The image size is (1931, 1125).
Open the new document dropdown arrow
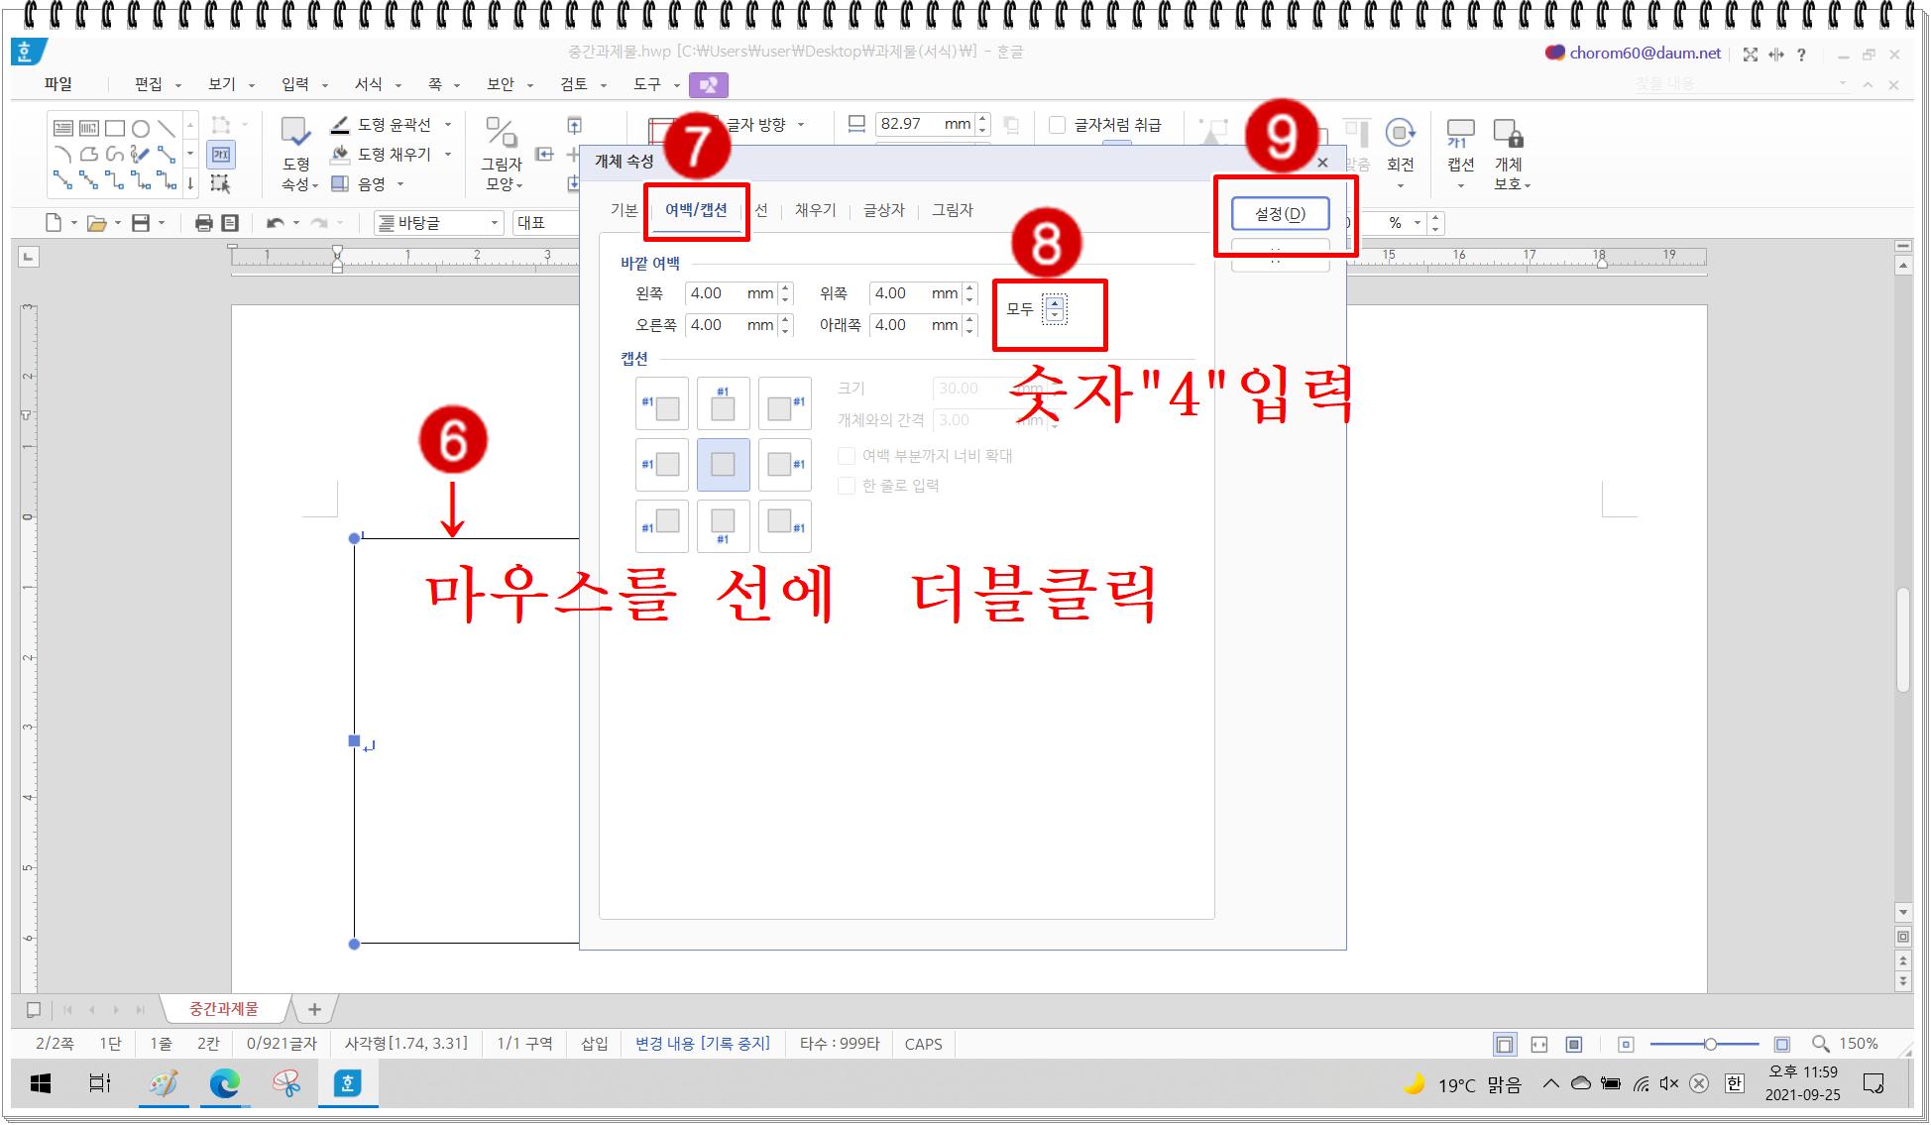tap(73, 223)
